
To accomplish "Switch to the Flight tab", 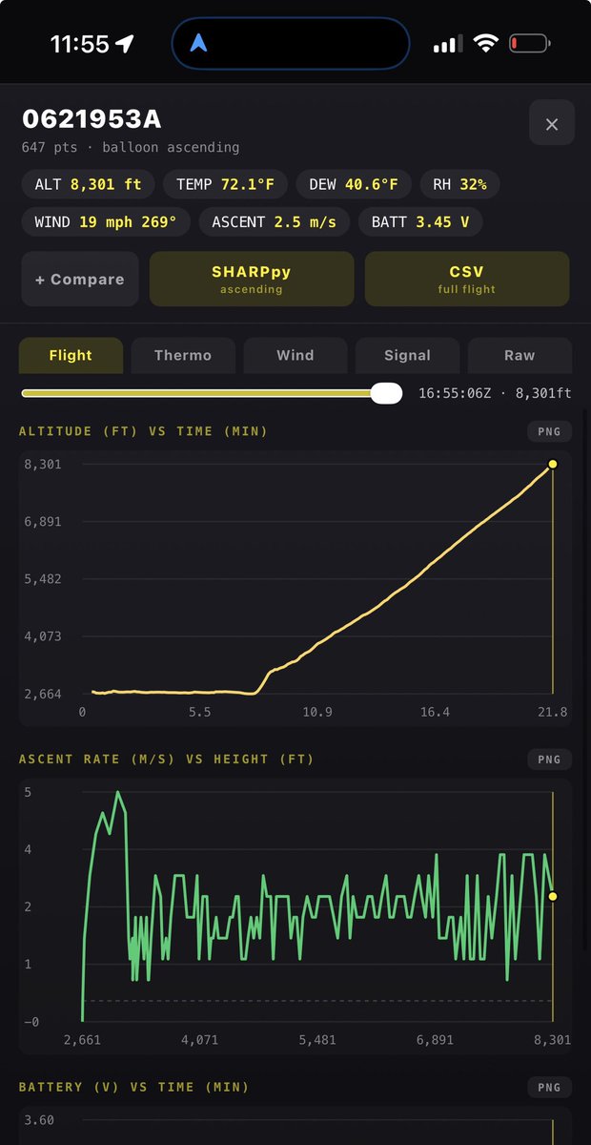I will tap(71, 355).
